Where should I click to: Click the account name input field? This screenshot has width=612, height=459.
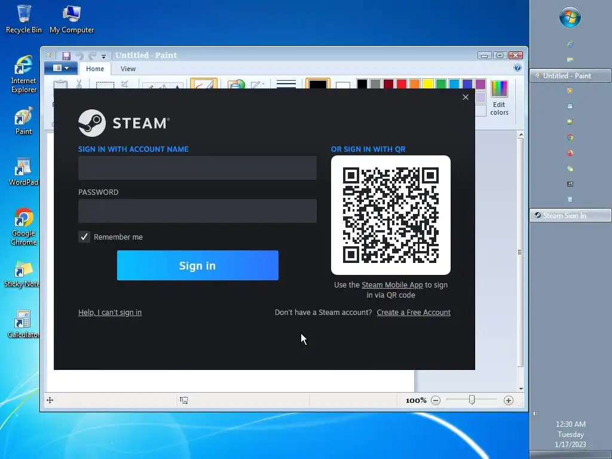click(x=197, y=168)
